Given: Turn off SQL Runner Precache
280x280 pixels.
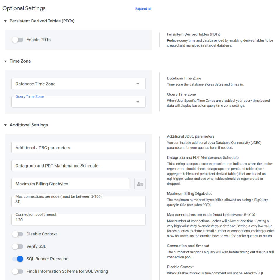Looking at the screenshot, I should click(18, 259).
